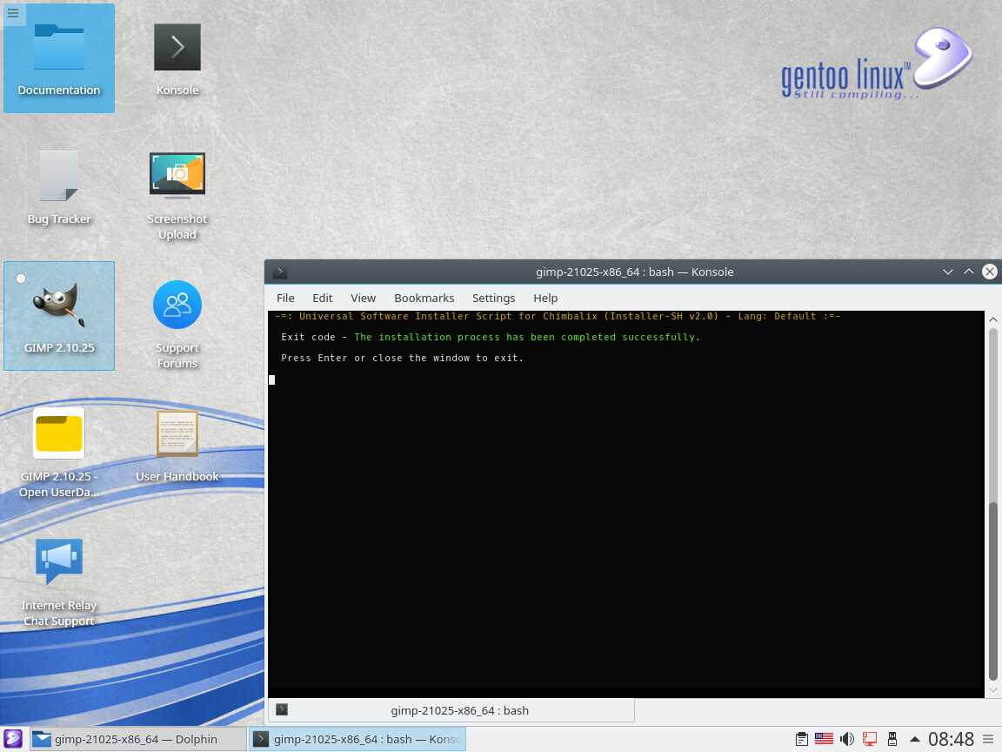The width and height of the screenshot is (1002, 752).
Task: Open the Konsole Settings menu
Action: coord(493,298)
